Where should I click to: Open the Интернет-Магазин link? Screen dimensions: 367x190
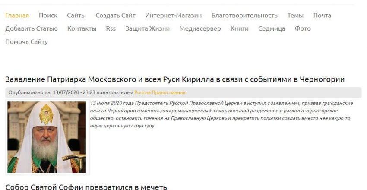pyautogui.click(x=173, y=16)
